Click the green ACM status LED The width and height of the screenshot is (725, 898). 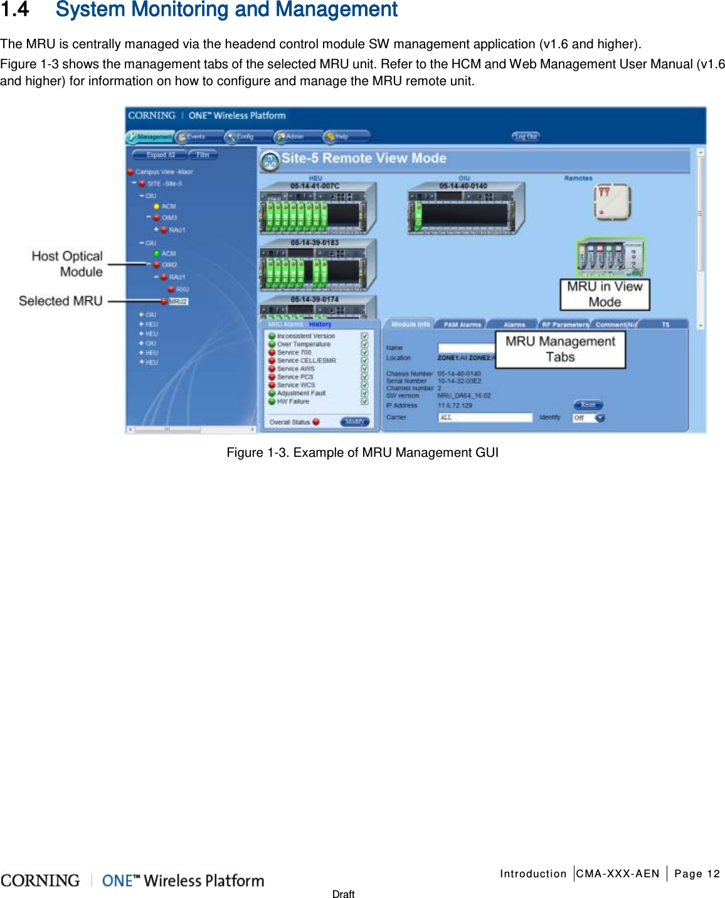tap(157, 253)
